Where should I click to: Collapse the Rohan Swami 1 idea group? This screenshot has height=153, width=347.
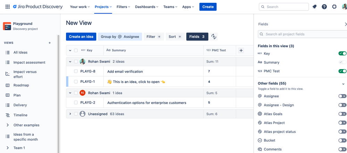pyautogui.click(x=70, y=93)
